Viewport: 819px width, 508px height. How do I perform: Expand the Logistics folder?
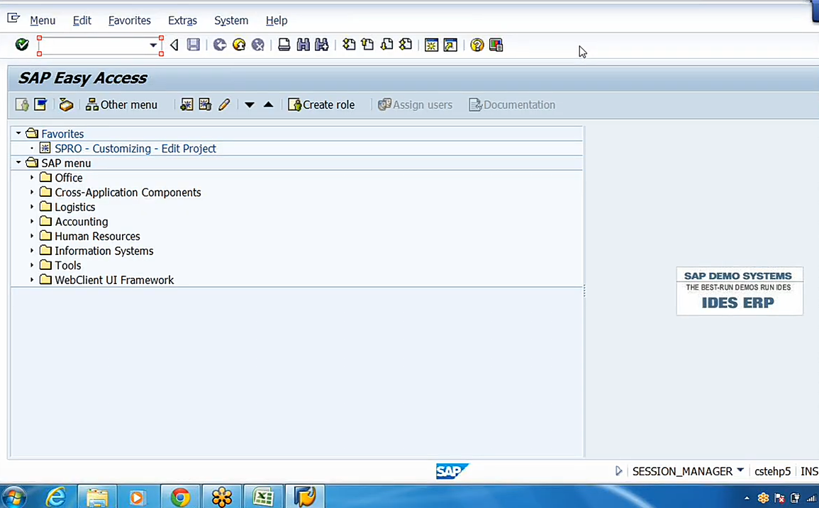pos(32,207)
